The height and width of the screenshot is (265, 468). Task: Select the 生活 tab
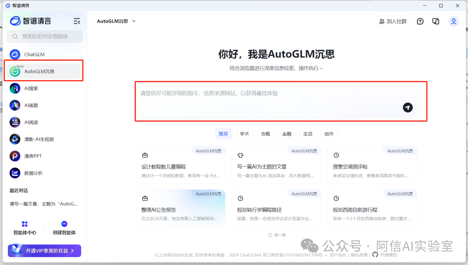(x=308, y=134)
